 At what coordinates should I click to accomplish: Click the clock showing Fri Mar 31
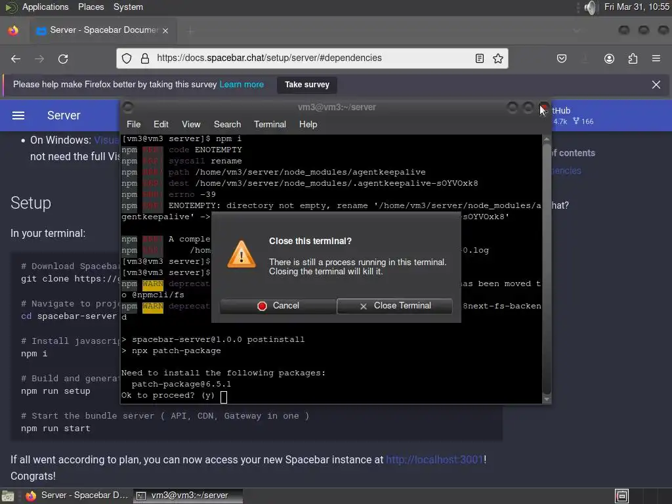636,7
